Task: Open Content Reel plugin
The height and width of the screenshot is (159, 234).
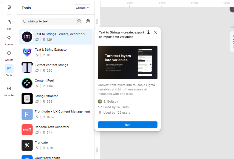Action: click(56, 83)
